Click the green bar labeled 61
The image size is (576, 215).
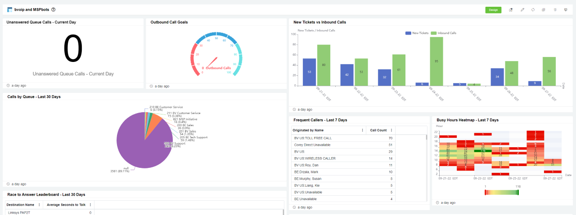tap(399, 70)
